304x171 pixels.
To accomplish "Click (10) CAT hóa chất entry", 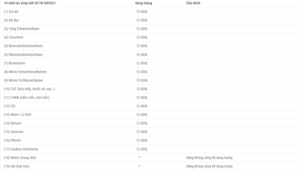I will point(29,89).
